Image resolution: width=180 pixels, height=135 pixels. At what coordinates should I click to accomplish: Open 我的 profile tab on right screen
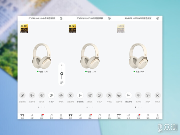pos(157,116)
